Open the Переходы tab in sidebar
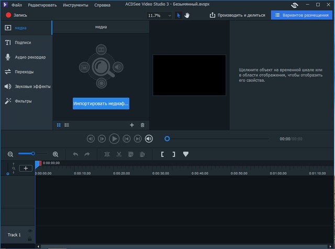 [x=24, y=72]
